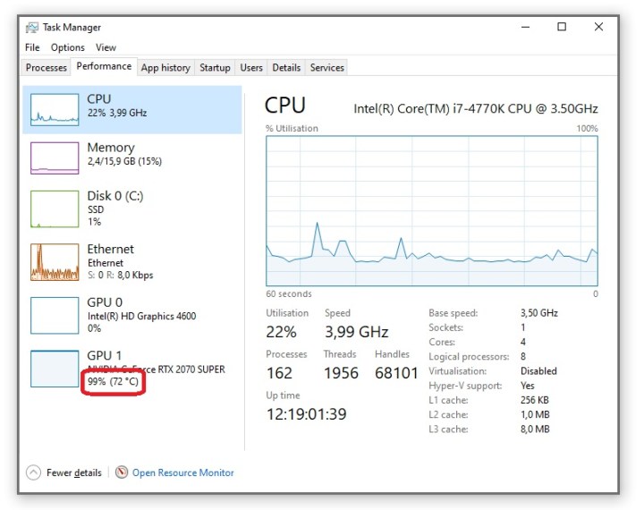Switch to the Processes tab
This screenshot has width=644, height=510.
(x=47, y=67)
